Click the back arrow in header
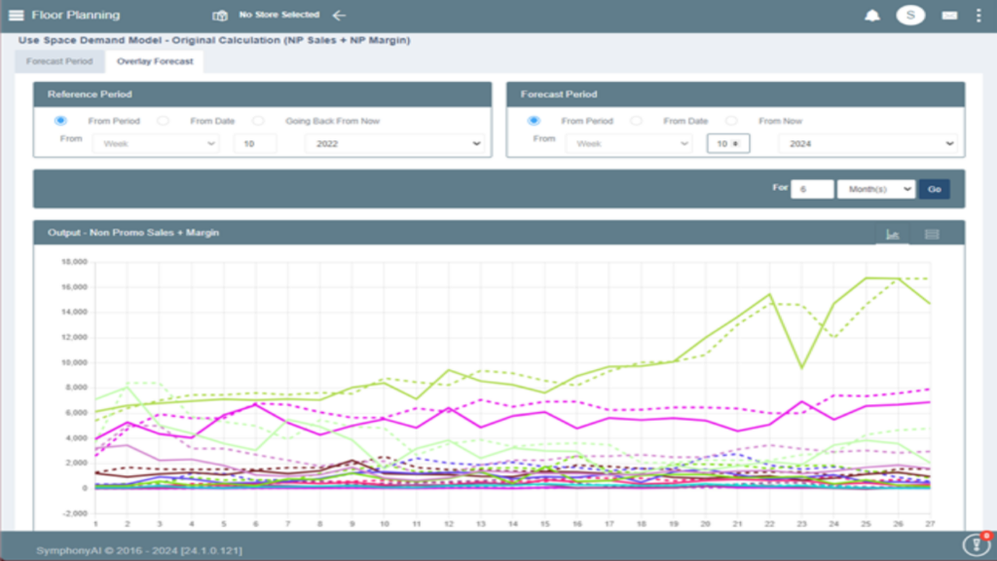Screen dimensions: 997x561 [x=339, y=16]
